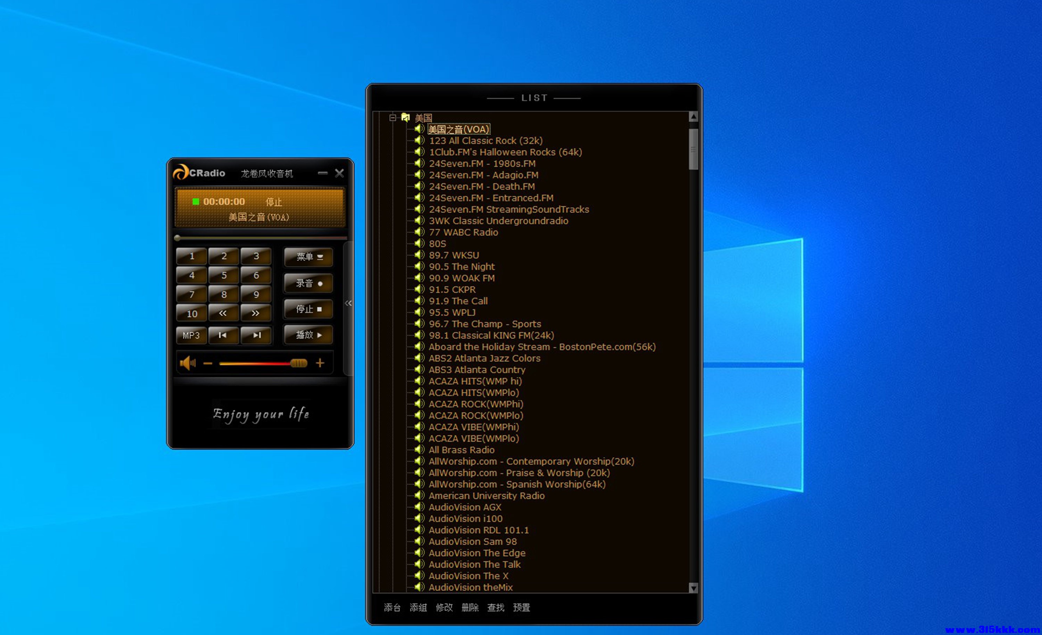
Task: Select station 1Club.FM's Halloween Rocks (64k)
Action: [505, 152]
